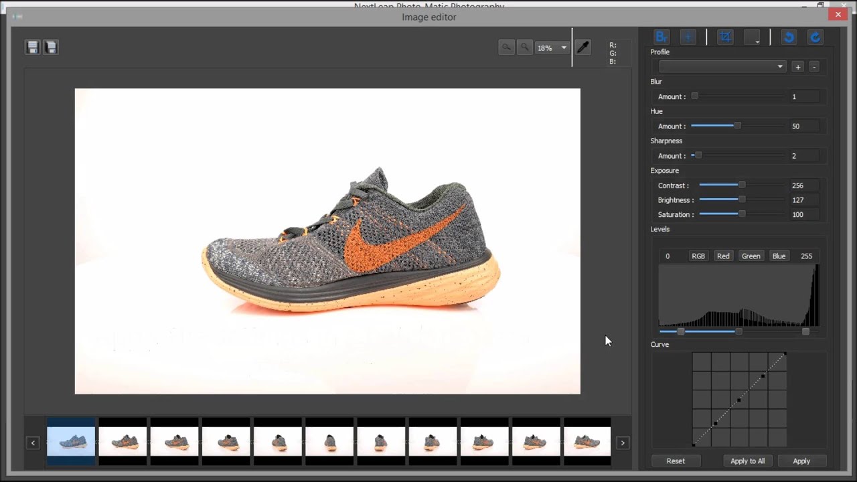Show previous thumbnails with the left arrow
This screenshot has width=857, height=482.
pyautogui.click(x=33, y=443)
